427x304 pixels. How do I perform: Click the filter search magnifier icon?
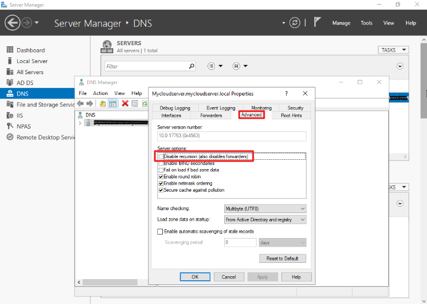click(192, 66)
